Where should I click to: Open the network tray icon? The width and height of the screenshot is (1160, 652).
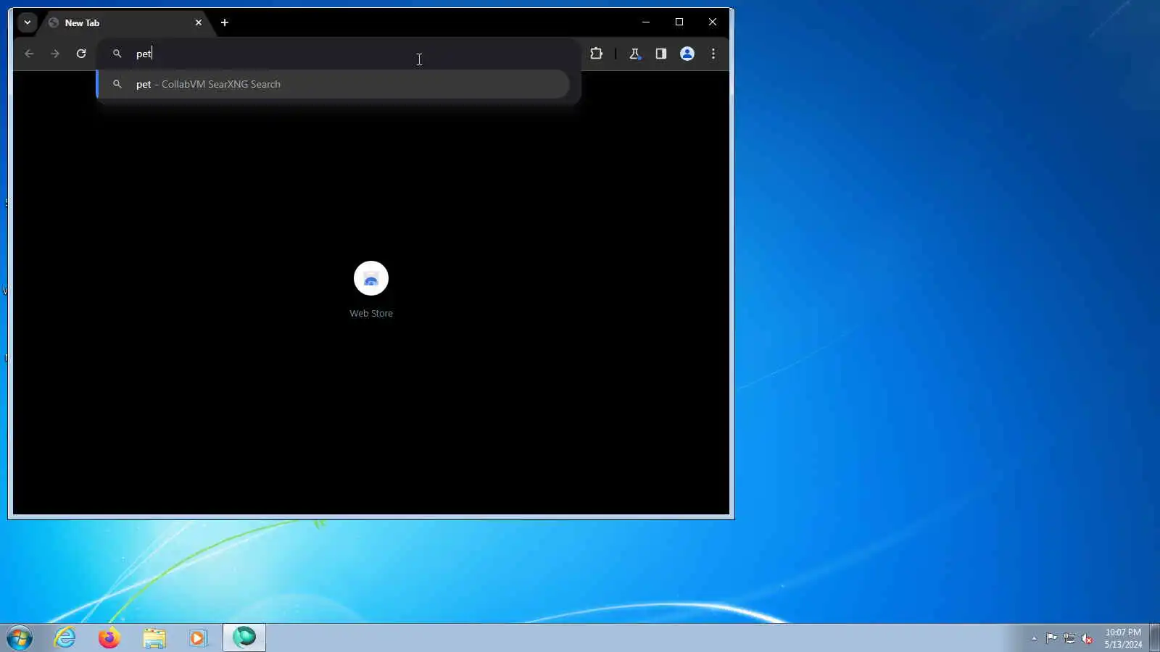pos(1069,638)
